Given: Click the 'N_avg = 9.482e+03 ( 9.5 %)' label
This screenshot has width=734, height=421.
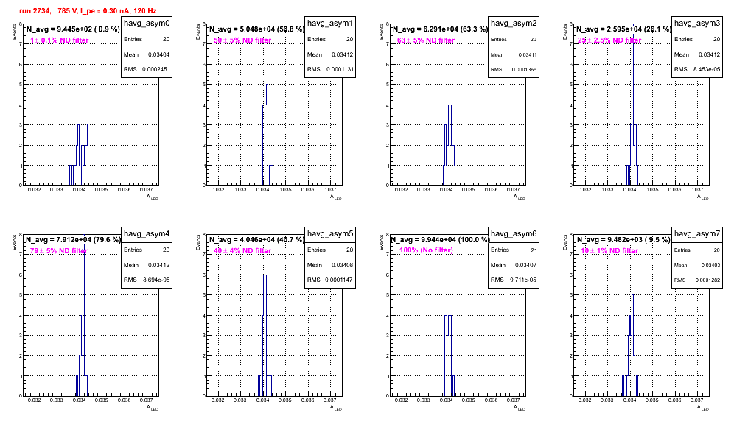Looking at the screenshot, I should [x=623, y=240].
